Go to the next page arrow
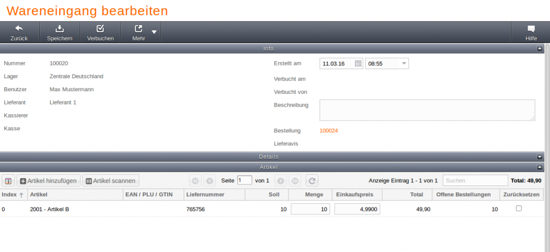Screen dimensions: 550x252 280,181
